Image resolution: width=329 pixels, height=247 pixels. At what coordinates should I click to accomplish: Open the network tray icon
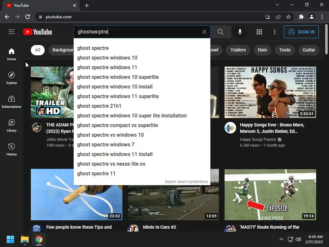coord(290,239)
